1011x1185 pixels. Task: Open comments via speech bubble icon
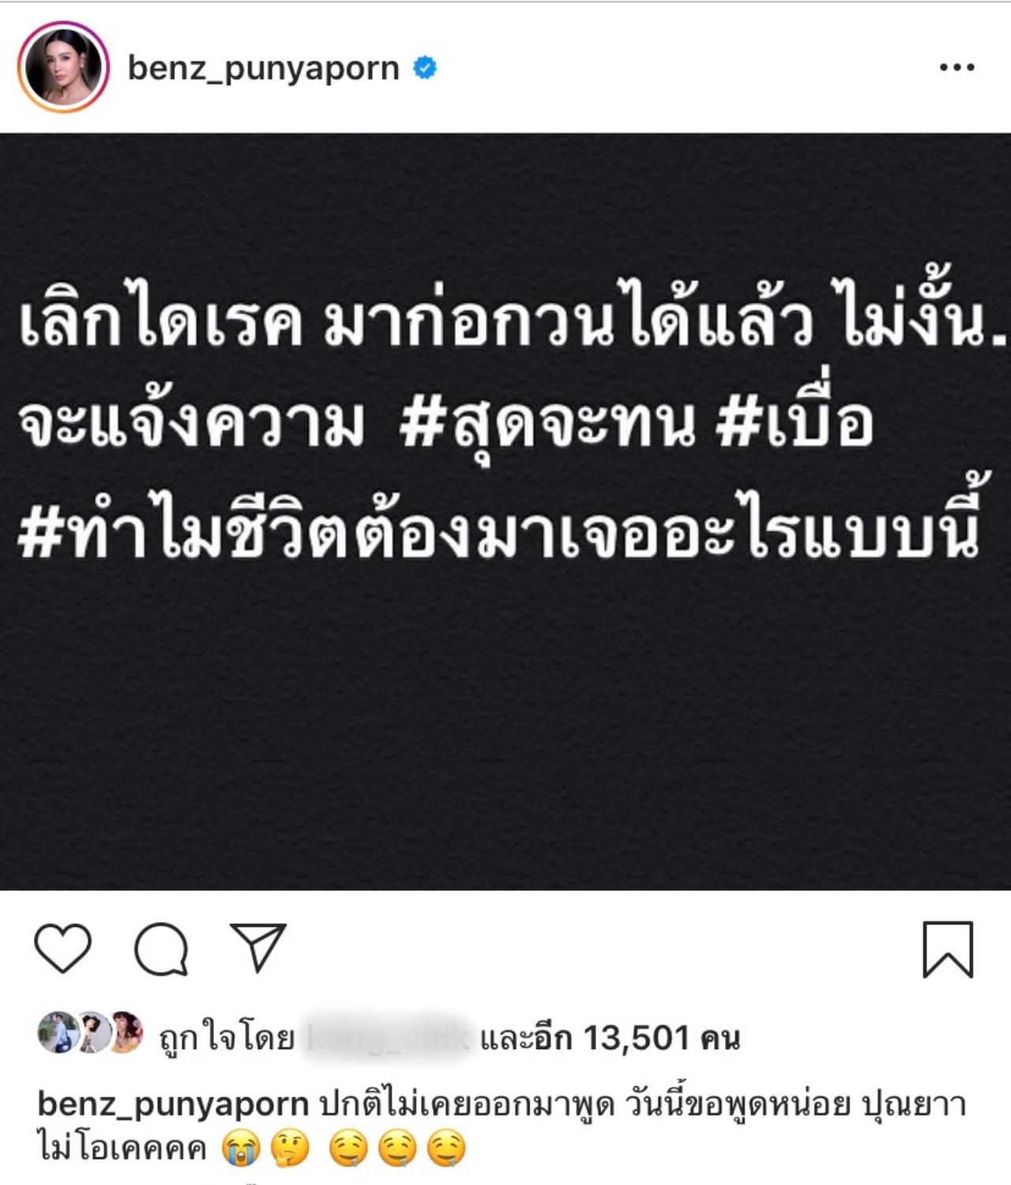tap(161, 950)
